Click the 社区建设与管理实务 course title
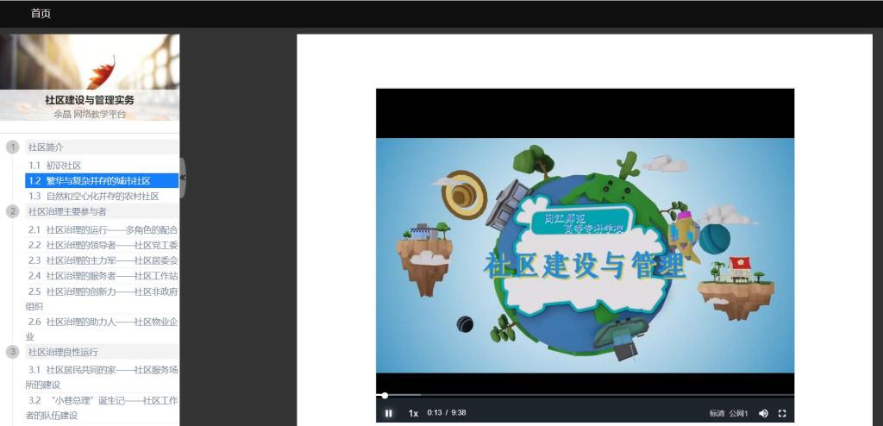The width and height of the screenshot is (883, 426). click(x=90, y=100)
